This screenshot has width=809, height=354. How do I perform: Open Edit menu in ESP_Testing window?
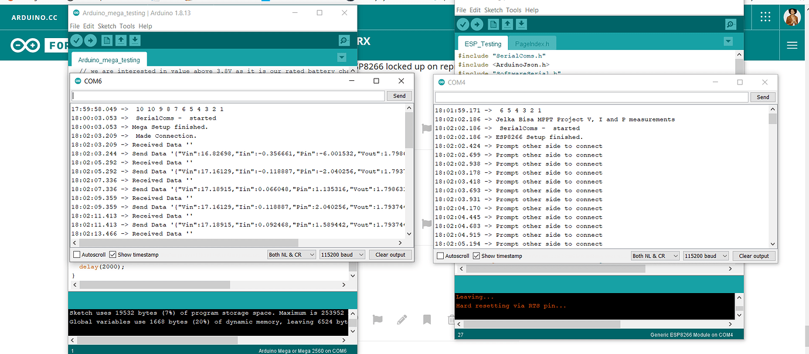point(475,10)
